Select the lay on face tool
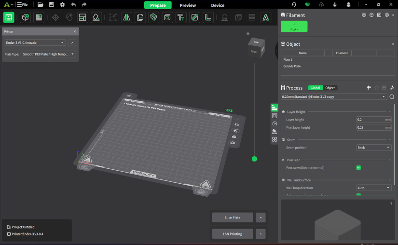Image resolution: width=398 pixels, height=245 pixels. pos(96,17)
